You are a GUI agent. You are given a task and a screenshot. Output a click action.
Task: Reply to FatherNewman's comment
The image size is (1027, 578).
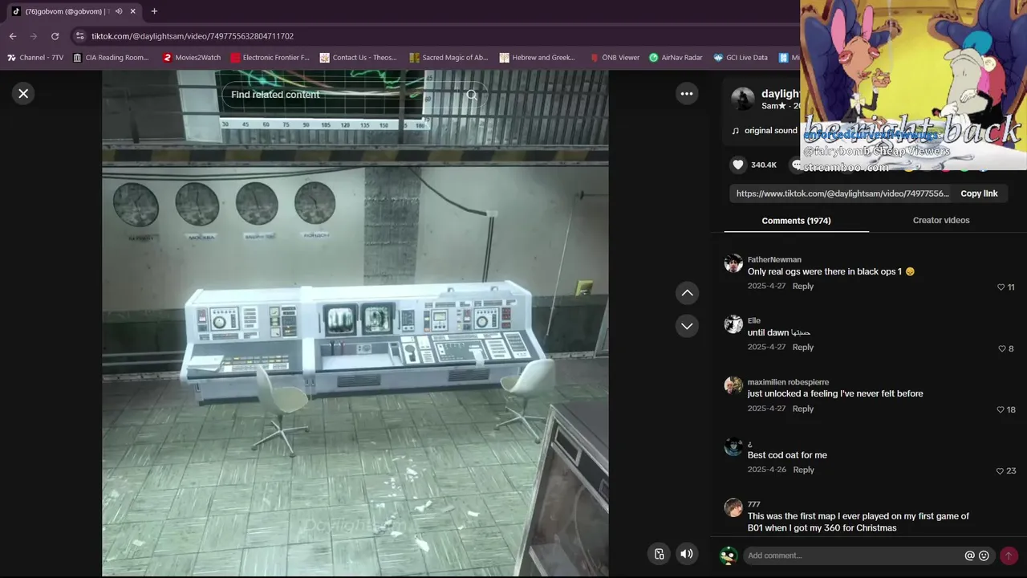(x=803, y=287)
